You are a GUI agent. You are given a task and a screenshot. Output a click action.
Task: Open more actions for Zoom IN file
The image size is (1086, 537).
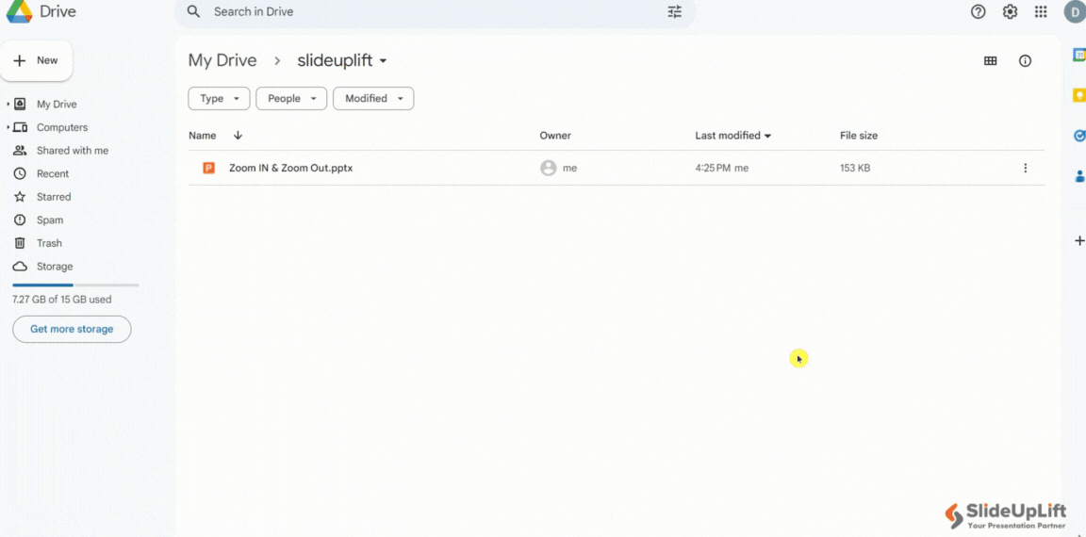coord(1026,168)
